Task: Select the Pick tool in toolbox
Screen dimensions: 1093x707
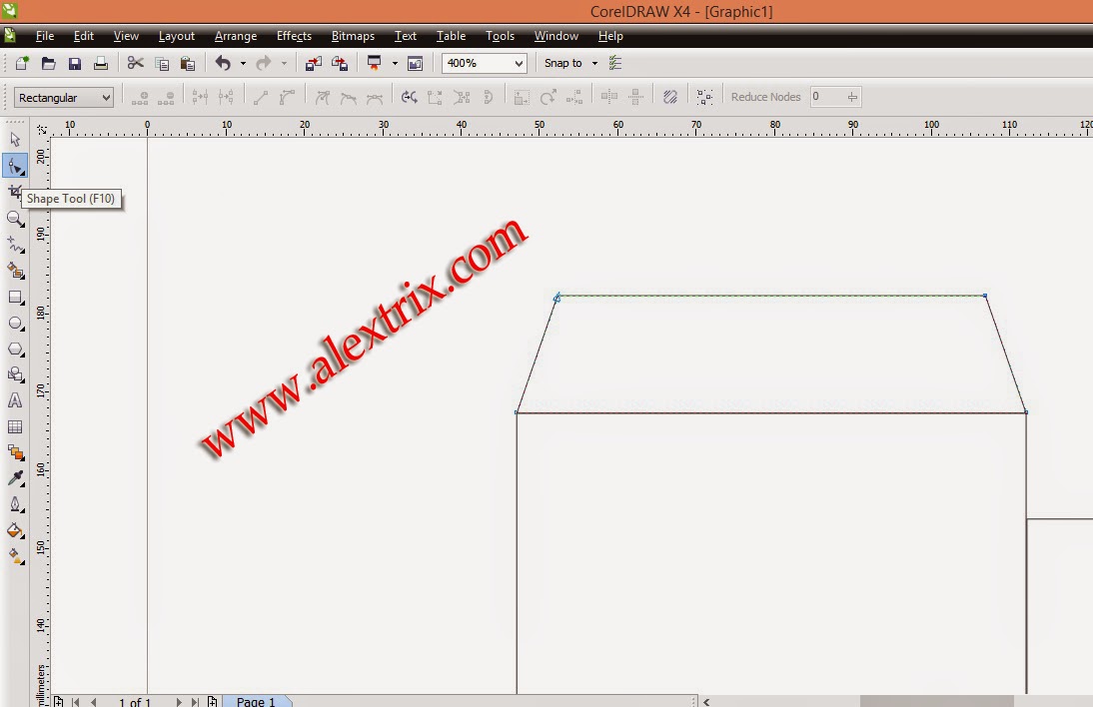Action: (15, 140)
